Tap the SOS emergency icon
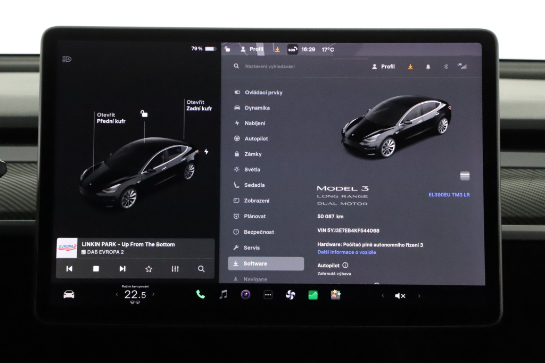Viewport: 545px width, 363px height. (292, 49)
